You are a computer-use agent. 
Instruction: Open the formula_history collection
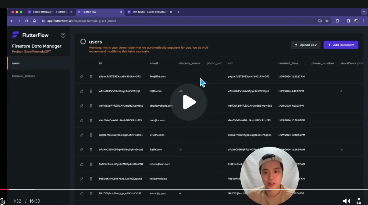39,76
